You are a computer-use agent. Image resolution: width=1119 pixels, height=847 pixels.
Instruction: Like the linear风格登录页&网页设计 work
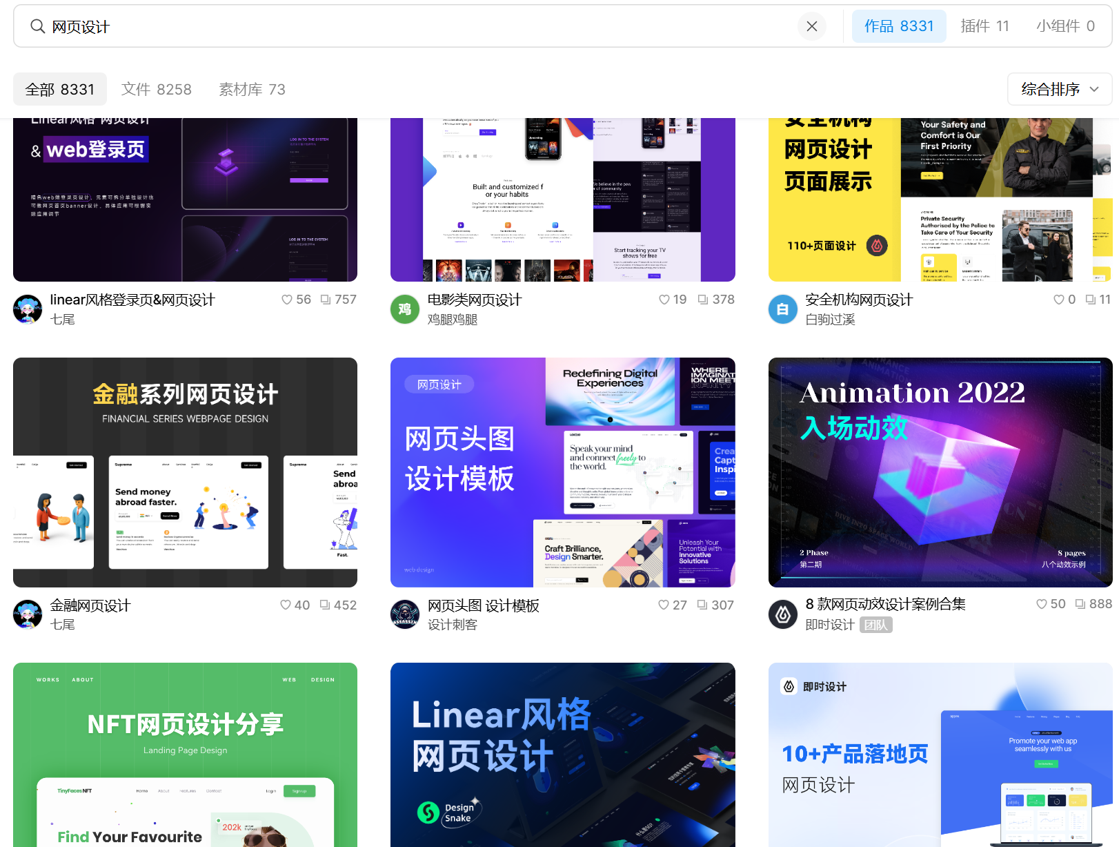point(286,300)
